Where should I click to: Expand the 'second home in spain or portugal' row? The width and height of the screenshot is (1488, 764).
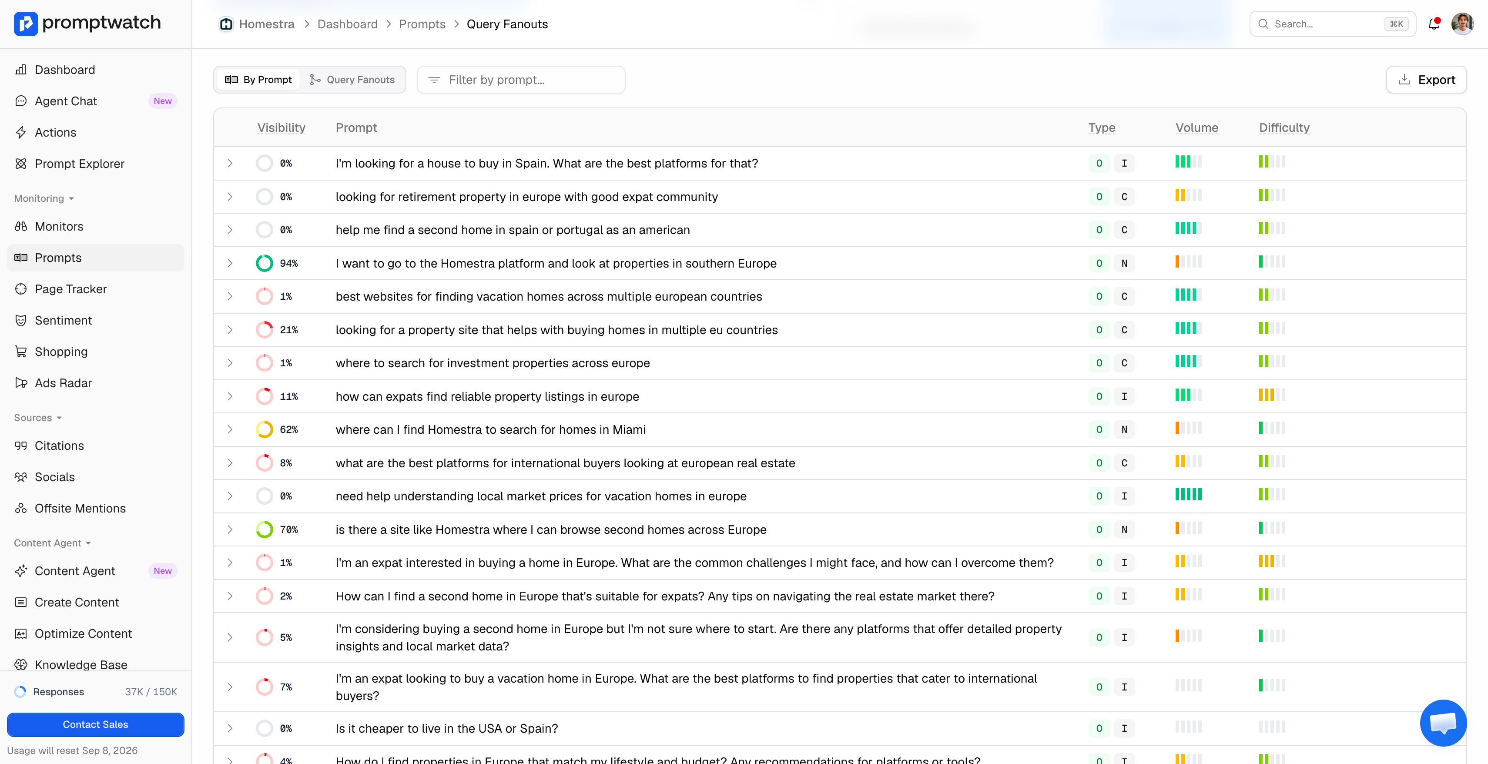coord(230,230)
